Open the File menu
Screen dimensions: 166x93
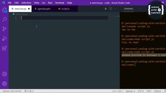coord(10,3)
